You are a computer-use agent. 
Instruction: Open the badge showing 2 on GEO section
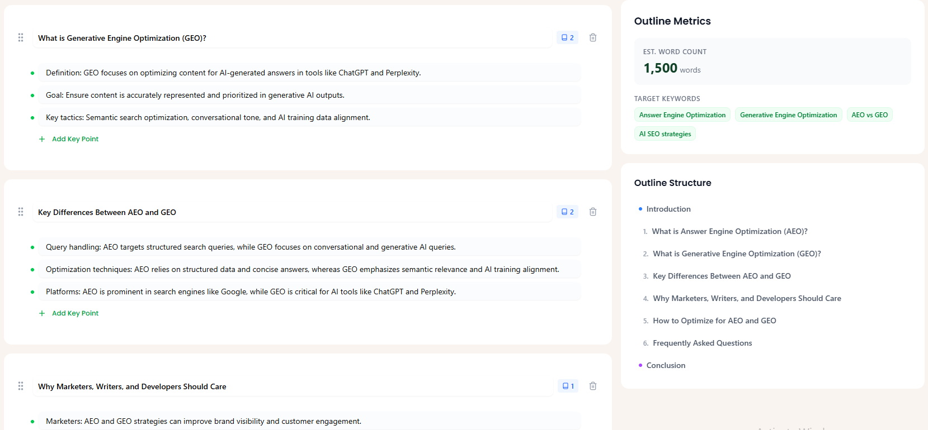click(567, 38)
